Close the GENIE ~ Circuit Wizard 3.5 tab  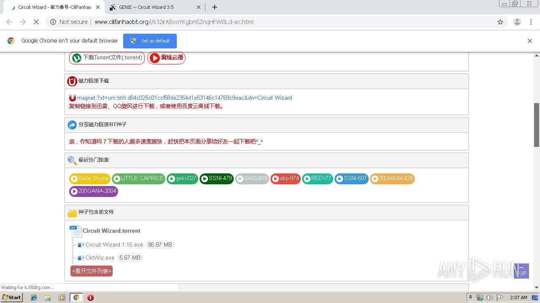(199, 7)
